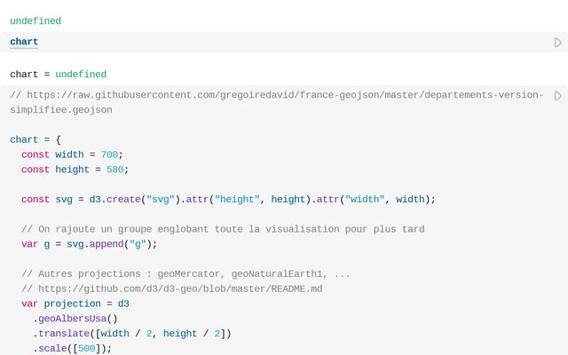Click the "var projection = d3" line
Image resolution: width=568 pixels, height=355 pixels.
75,304
